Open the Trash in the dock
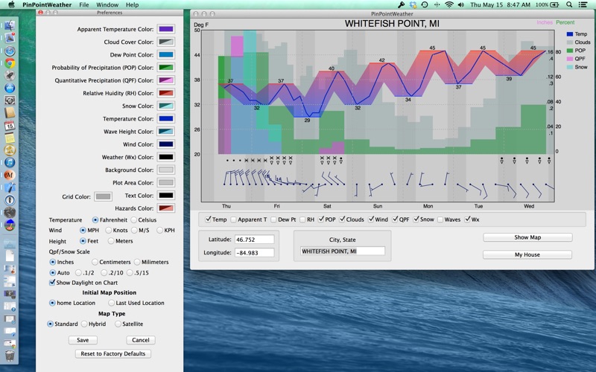Viewport: 596px width, 372px height. [x=10, y=356]
